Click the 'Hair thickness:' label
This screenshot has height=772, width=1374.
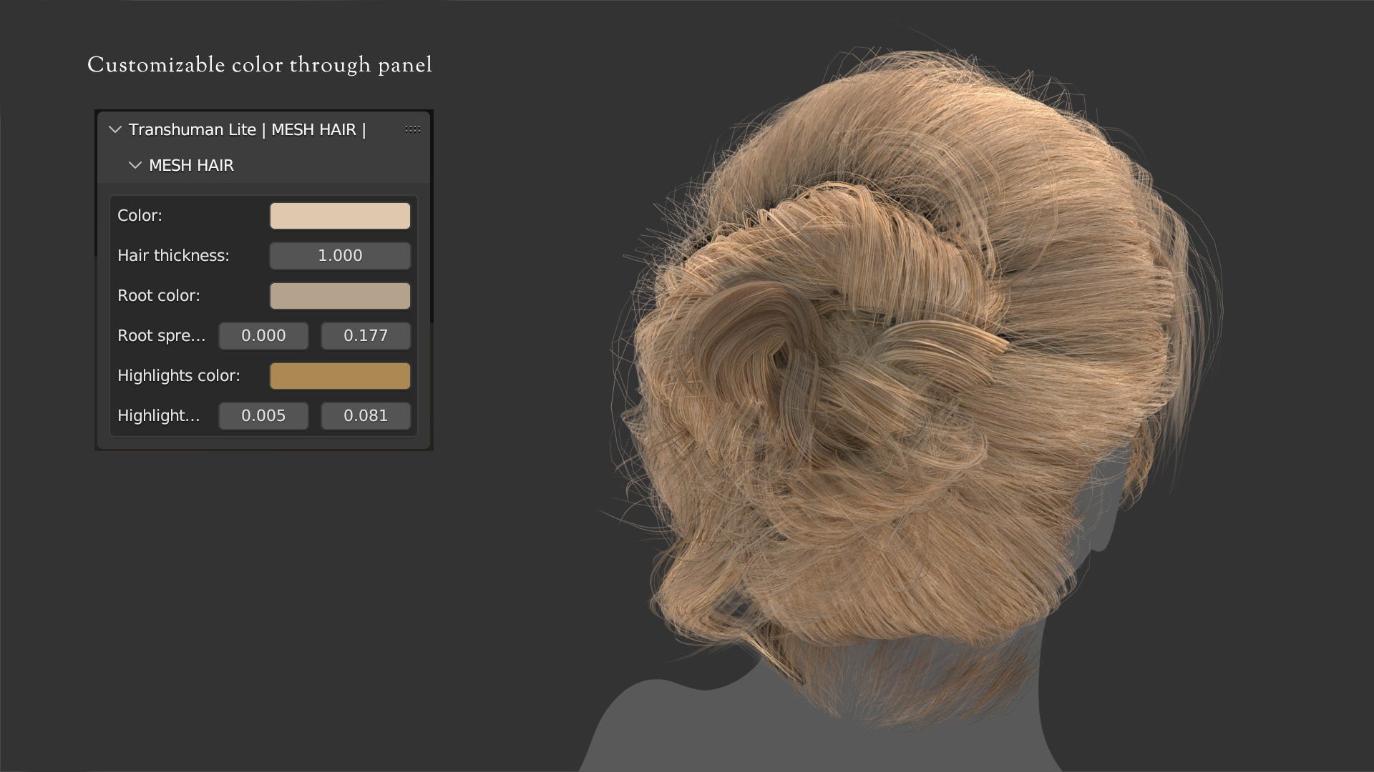tap(173, 256)
